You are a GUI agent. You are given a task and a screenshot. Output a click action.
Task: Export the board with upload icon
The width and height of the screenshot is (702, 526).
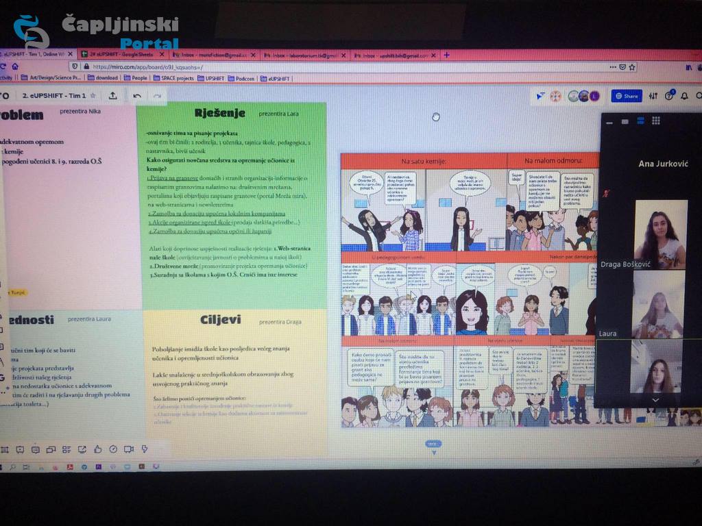(112, 96)
